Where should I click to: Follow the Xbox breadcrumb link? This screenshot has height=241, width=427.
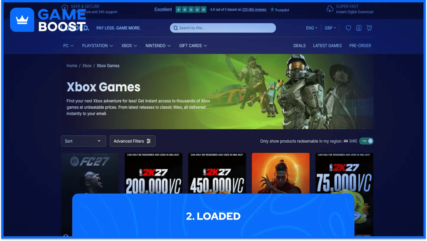[x=87, y=66]
